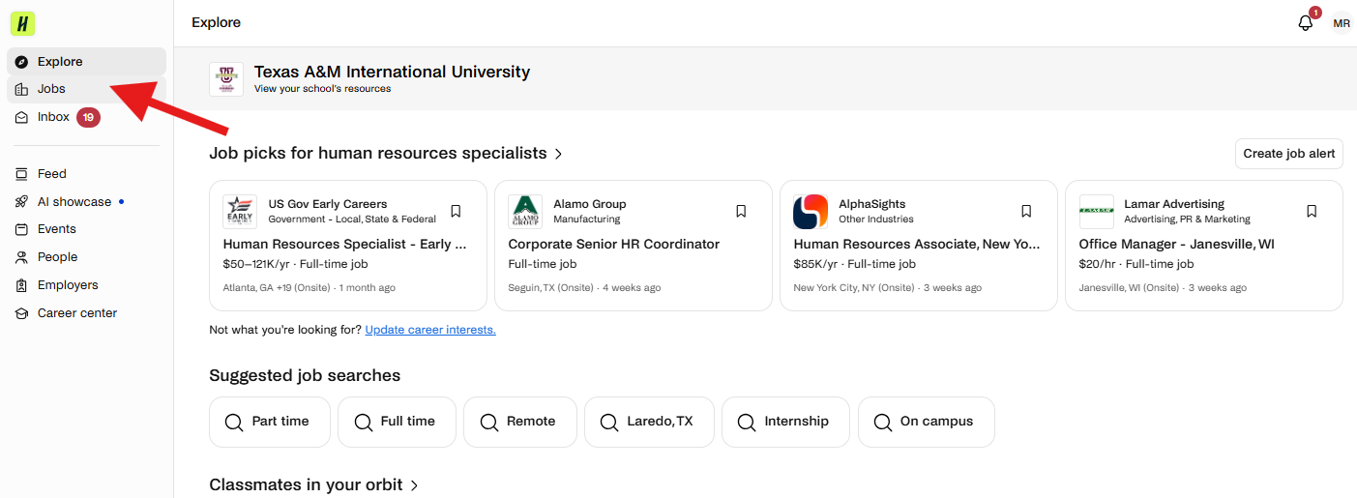Click the Texas A&M International University logo
This screenshot has height=498, width=1357.
coord(226,79)
